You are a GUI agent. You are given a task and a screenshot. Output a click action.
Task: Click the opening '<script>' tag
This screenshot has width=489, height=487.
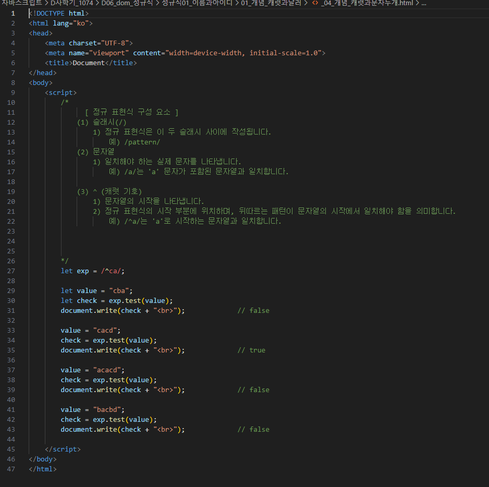[61, 93]
